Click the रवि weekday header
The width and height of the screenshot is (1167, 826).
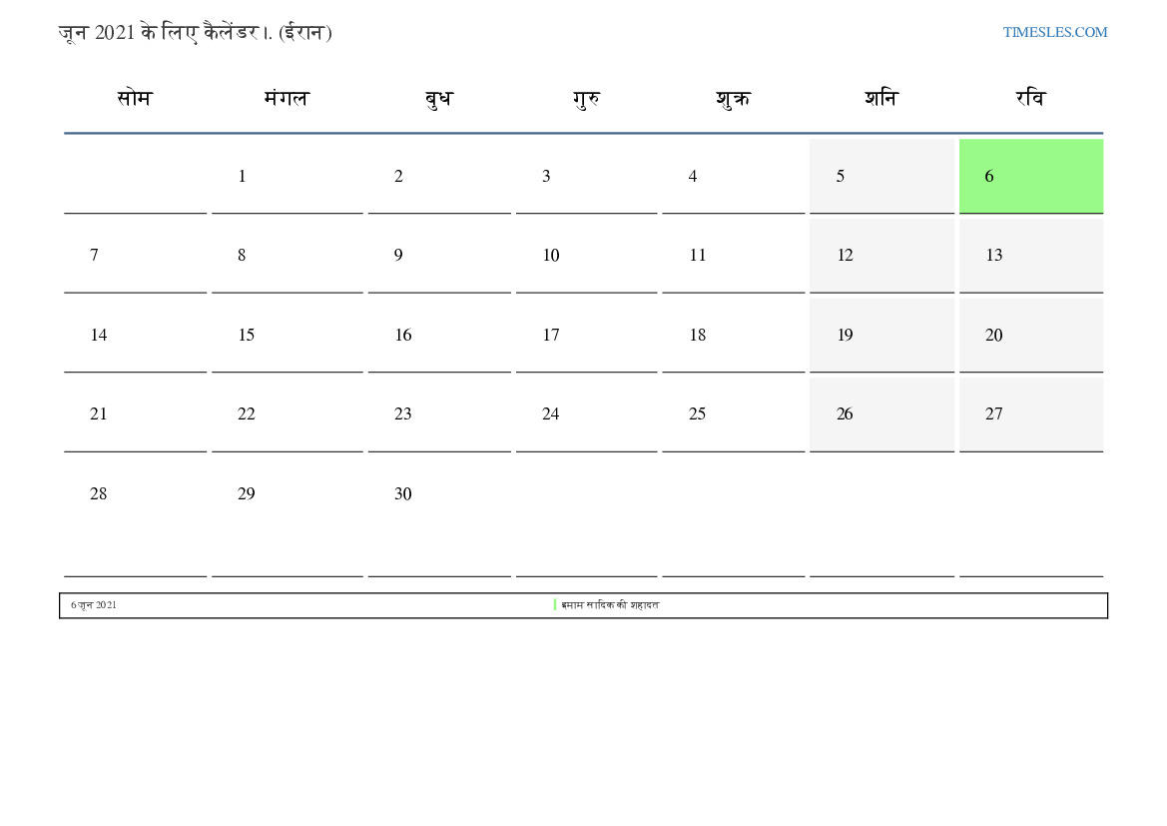tap(1030, 99)
